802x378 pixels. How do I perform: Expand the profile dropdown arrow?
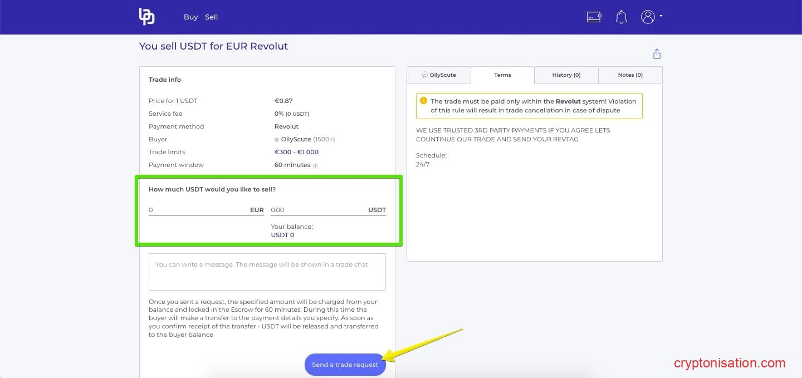pos(661,16)
